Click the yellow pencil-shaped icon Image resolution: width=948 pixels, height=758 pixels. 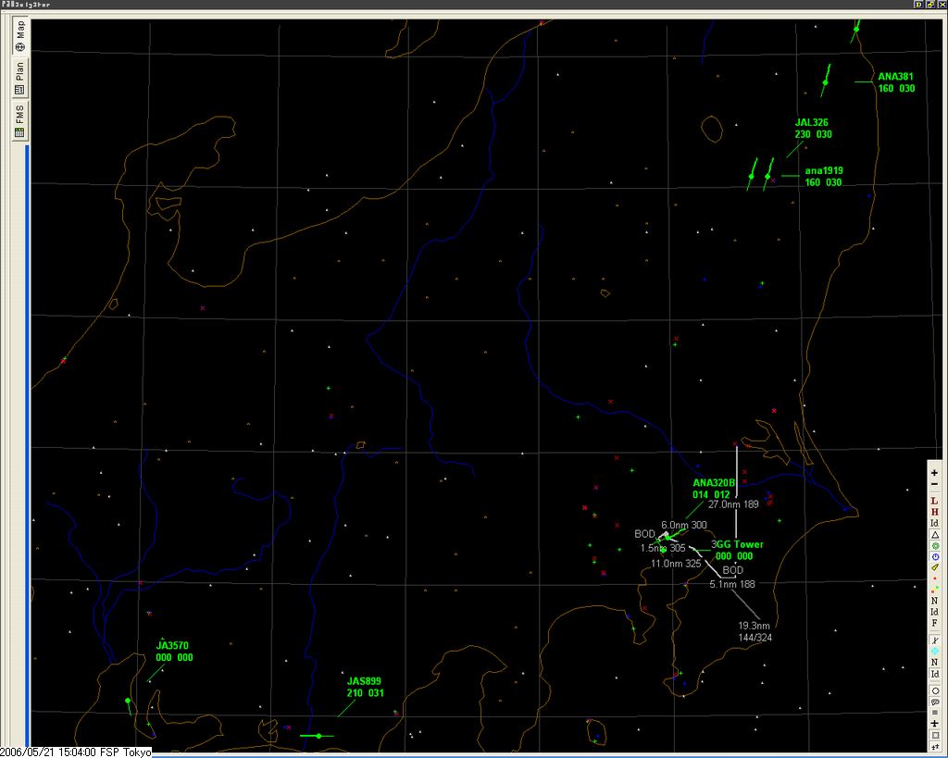[x=935, y=567]
